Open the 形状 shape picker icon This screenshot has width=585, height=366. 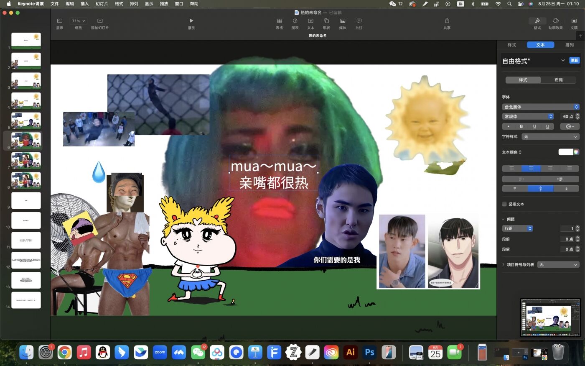click(326, 21)
